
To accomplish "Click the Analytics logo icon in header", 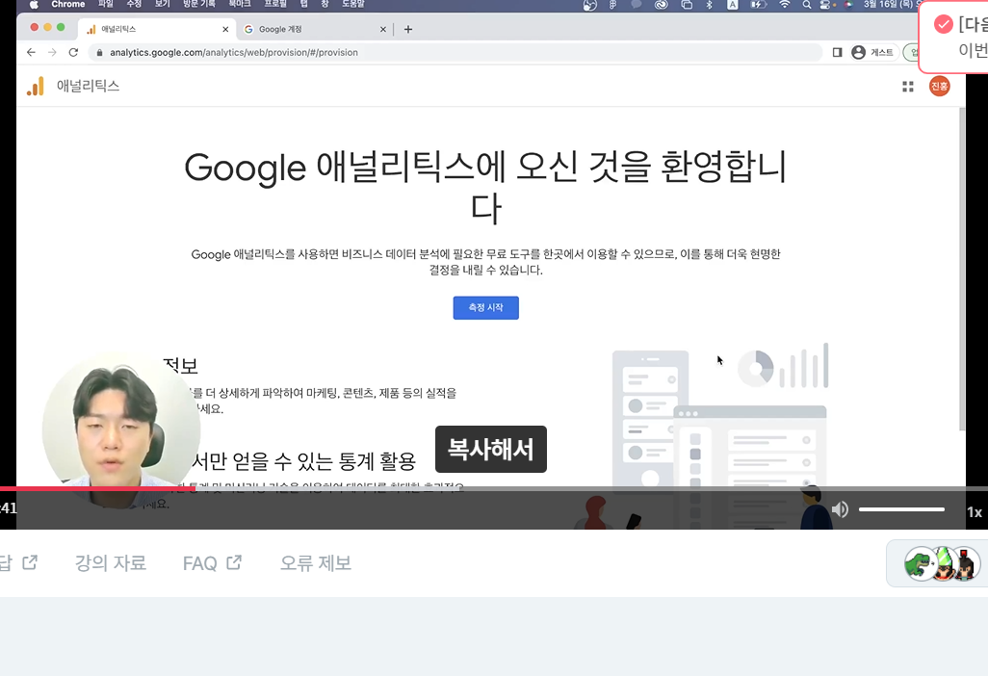I will point(36,87).
